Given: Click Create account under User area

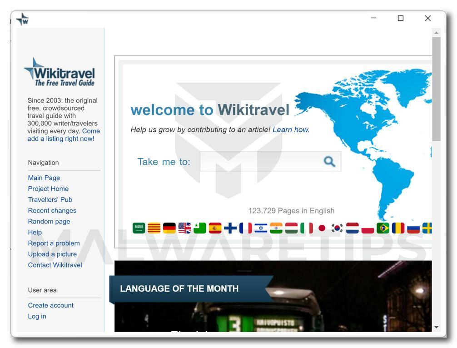Looking at the screenshot, I should 50,305.
